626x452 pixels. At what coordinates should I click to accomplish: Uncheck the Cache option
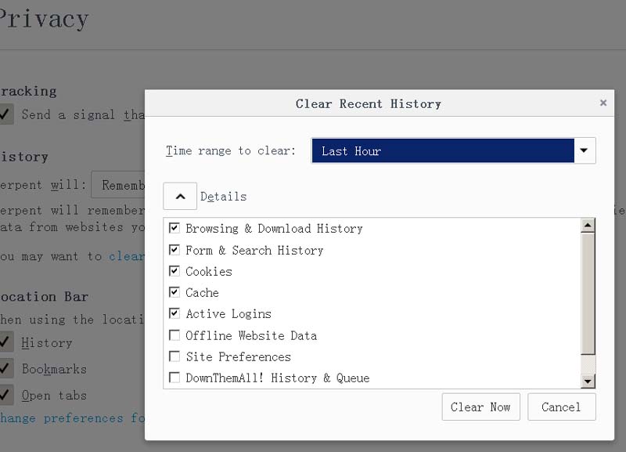[174, 292]
